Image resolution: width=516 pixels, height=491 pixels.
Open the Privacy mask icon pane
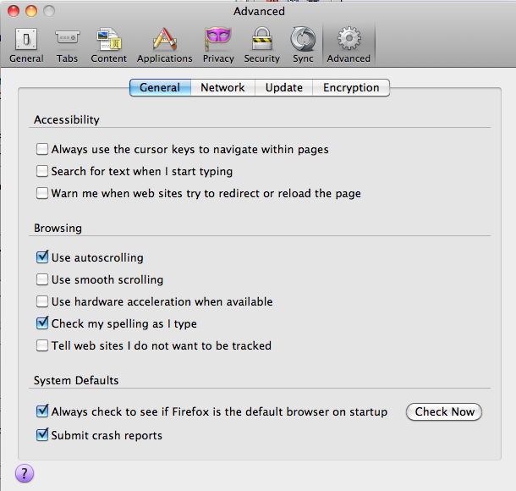(218, 45)
